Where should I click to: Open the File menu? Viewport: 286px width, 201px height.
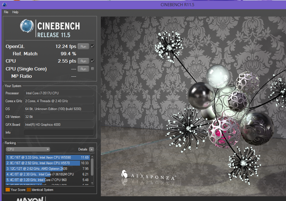tap(6, 12)
